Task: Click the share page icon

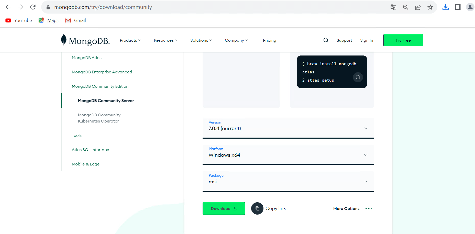Action: [418, 7]
